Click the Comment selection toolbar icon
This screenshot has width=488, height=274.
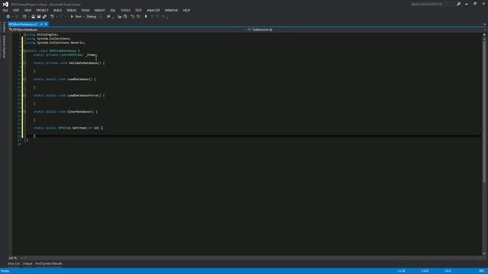(x=119, y=17)
